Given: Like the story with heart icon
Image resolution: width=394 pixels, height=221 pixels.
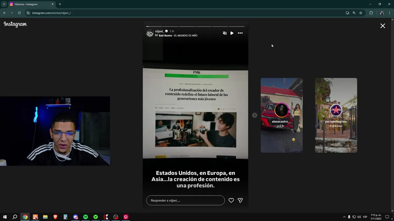Looking at the screenshot, I should pos(231,200).
